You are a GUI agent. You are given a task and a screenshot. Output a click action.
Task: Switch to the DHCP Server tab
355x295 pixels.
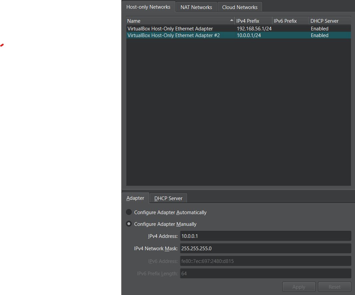pos(168,198)
